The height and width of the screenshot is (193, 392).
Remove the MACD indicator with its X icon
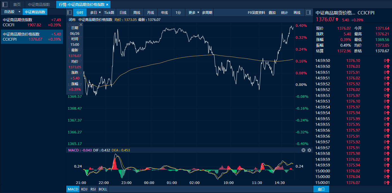(x=303, y=150)
